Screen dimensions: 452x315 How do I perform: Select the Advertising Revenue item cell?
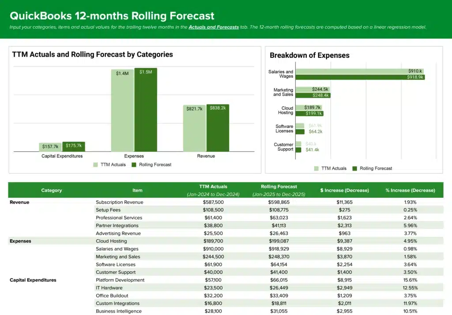pos(118,233)
